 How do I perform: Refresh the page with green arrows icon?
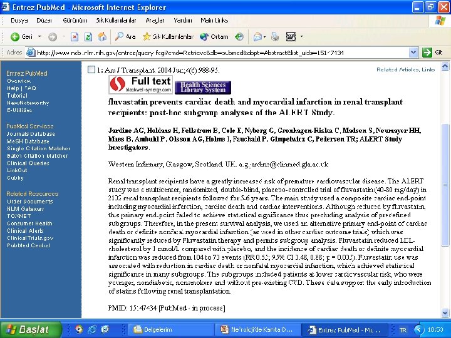click(88, 37)
